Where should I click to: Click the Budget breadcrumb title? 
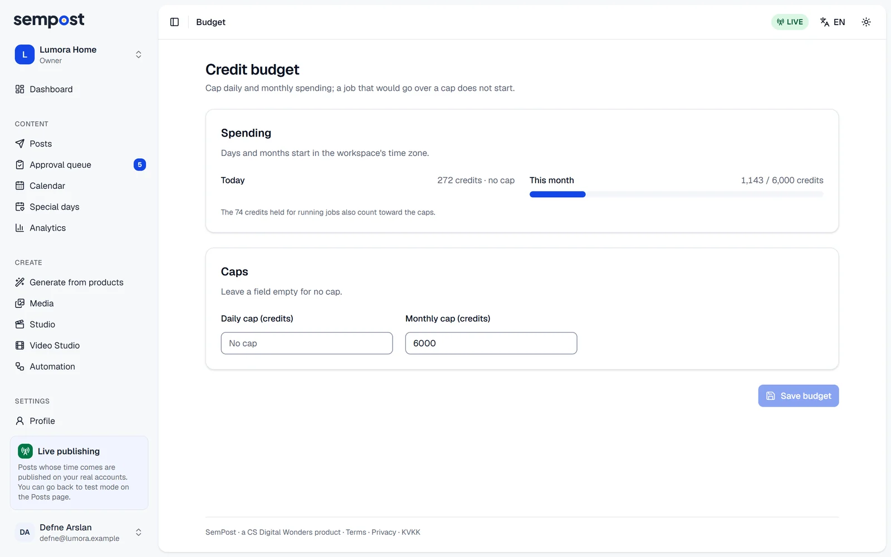point(210,22)
